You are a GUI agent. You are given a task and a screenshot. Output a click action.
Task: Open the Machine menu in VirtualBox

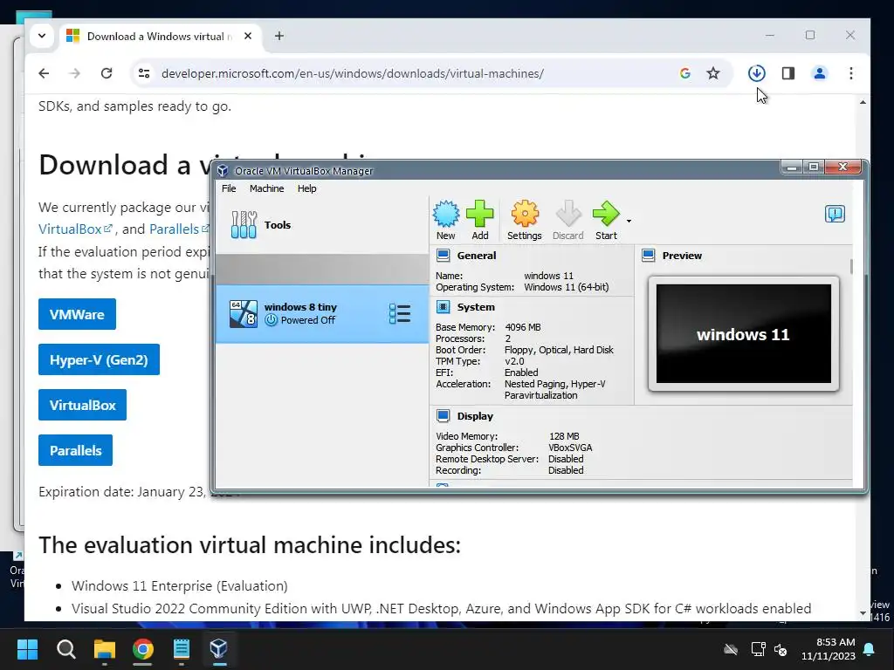pos(267,188)
